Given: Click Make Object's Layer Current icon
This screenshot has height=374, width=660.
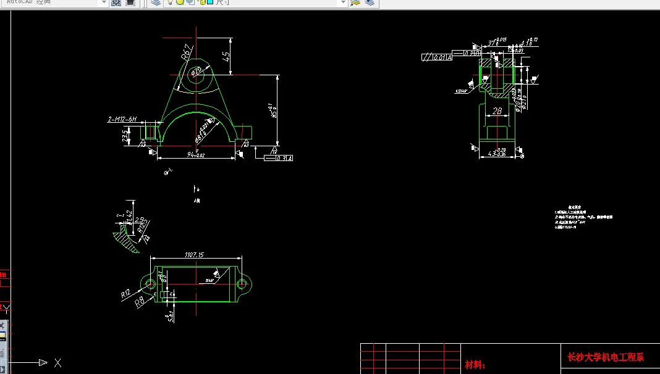Looking at the screenshot, I should pyautogui.click(x=356, y=2).
